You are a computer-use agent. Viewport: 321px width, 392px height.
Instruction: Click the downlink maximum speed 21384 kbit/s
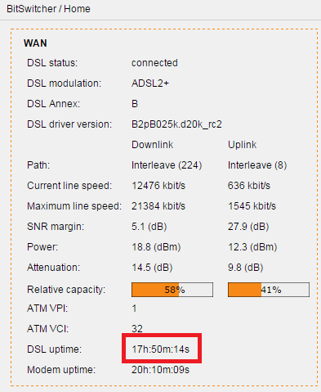pos(158,206)
